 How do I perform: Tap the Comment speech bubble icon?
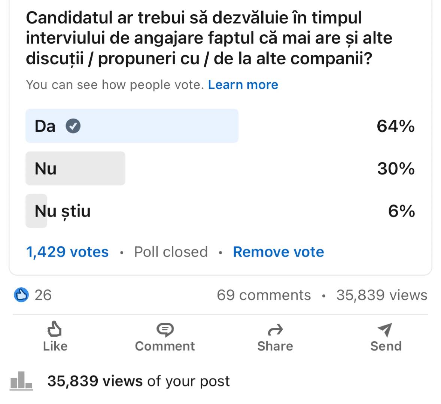pos(165,330)
